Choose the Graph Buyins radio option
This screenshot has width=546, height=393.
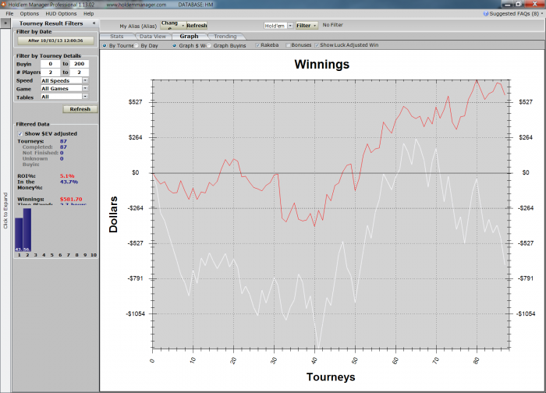coord(209,45)
